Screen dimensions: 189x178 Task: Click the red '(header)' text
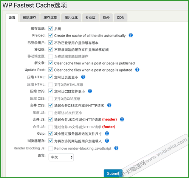click(x=110, y=119)
